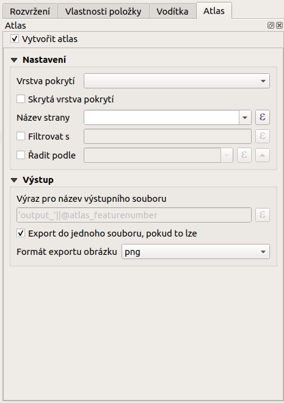Collapse the Nastavení section
Screen dimensions: 284x403
(x=14, y=60)
